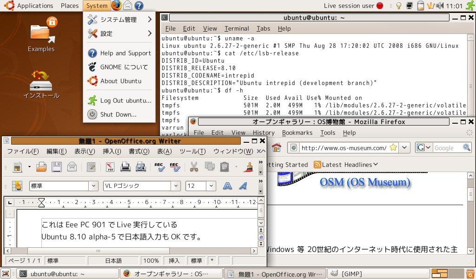This screenshot has height=279, width=476.
Task: Click the tab stop type selector on ruler
Action: click(x=10, y=202)
